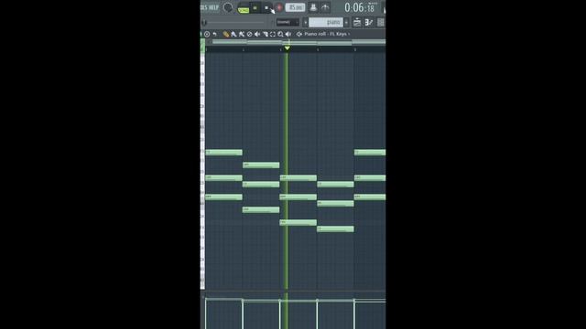Click the icon right after the tempo box
This screenshot has height=329, width=586.
[313, 7]
